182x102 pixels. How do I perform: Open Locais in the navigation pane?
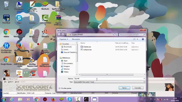pyautogui.click(x=66, y=50)
